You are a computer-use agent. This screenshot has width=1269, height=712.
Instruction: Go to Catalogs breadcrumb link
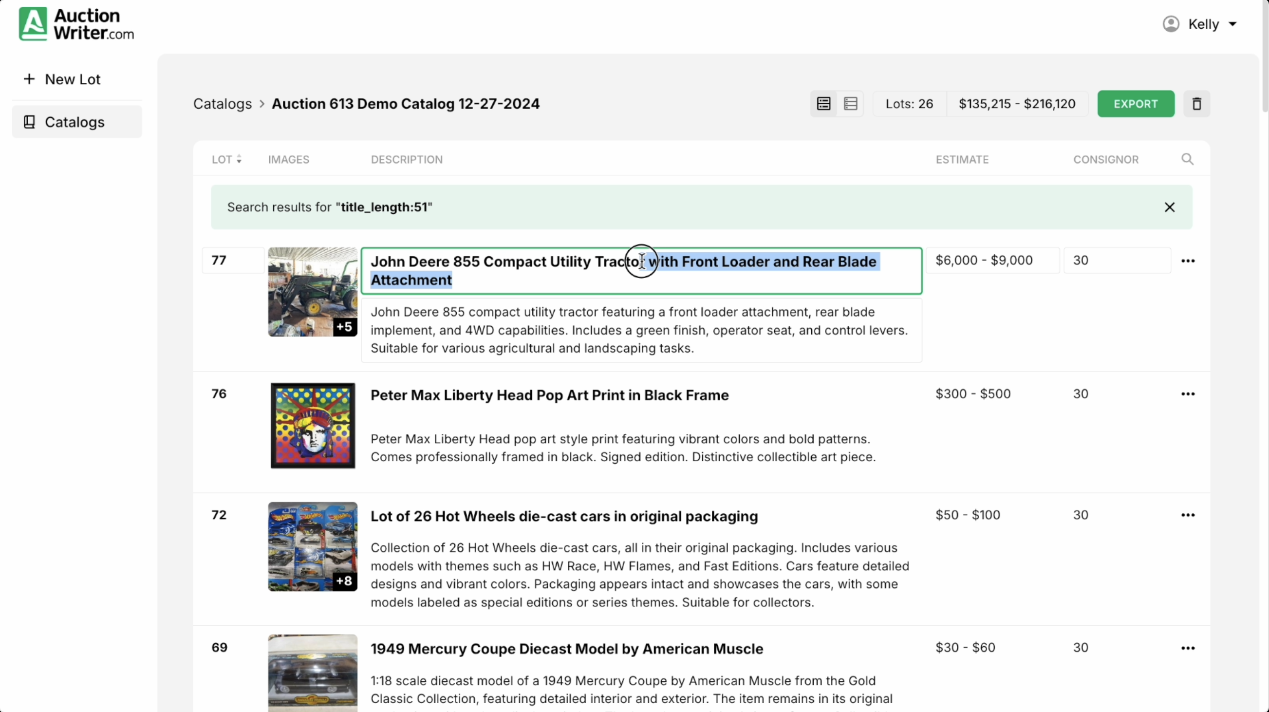coord(222,104)
